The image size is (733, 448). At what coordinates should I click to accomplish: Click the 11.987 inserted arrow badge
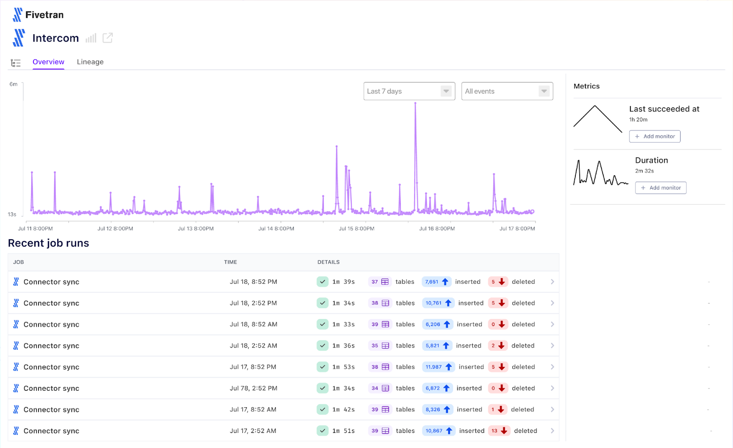(438, 367)
